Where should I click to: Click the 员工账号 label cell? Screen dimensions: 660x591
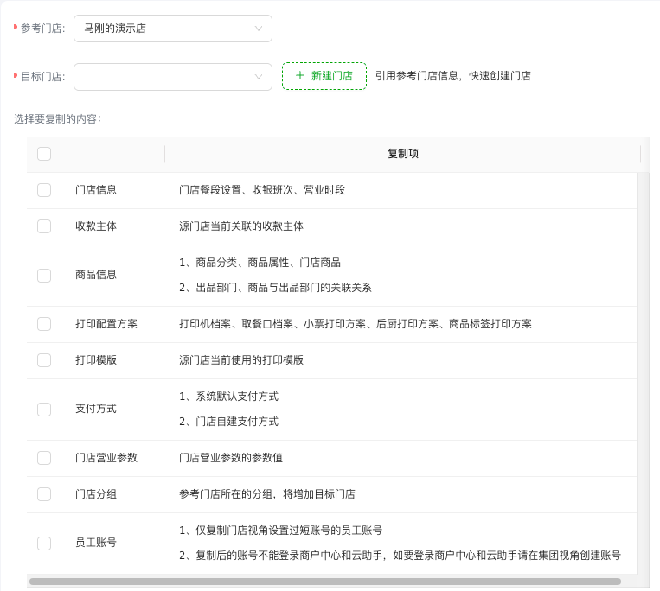click(x=96, y=543)
